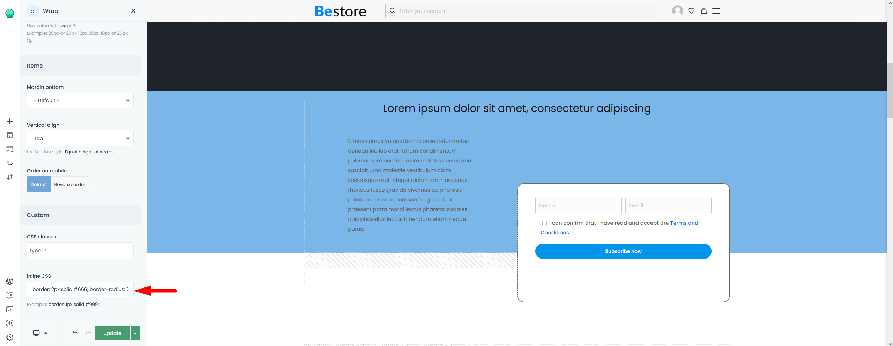Click the user avatar icon
The image size is (893, 346).
(x=678, y=11)
